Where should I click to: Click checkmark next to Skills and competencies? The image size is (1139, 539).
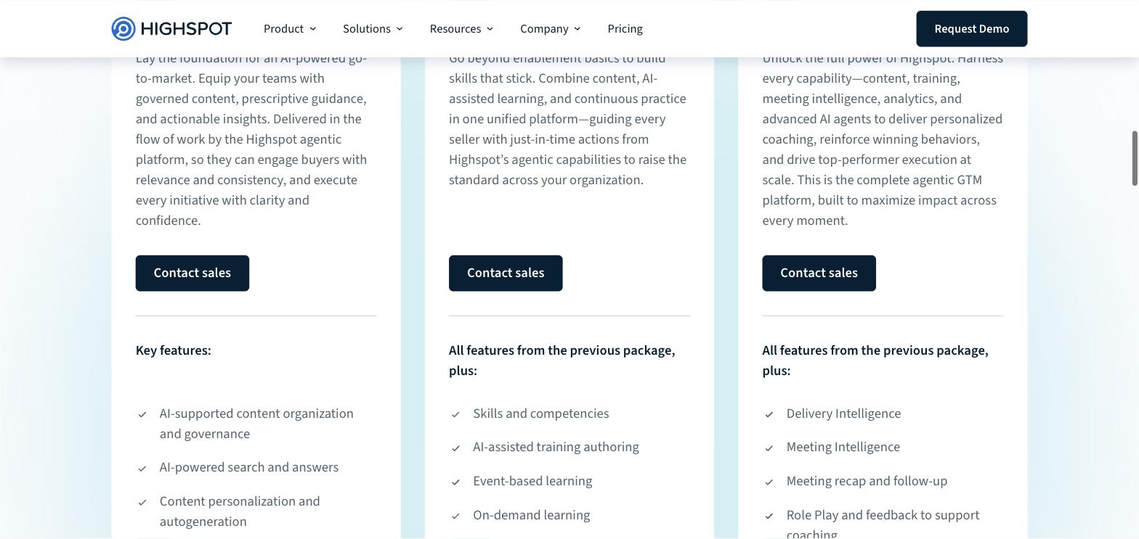[x=455, y=415]
